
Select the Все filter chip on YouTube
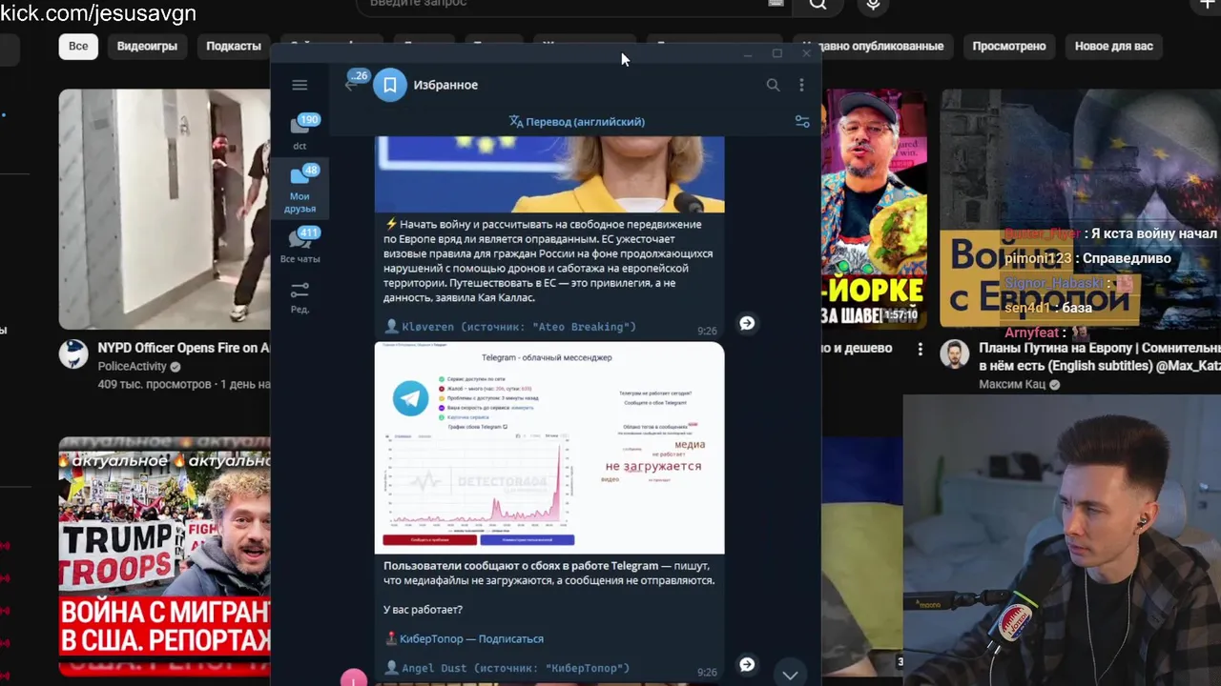[x=78, y=46]
